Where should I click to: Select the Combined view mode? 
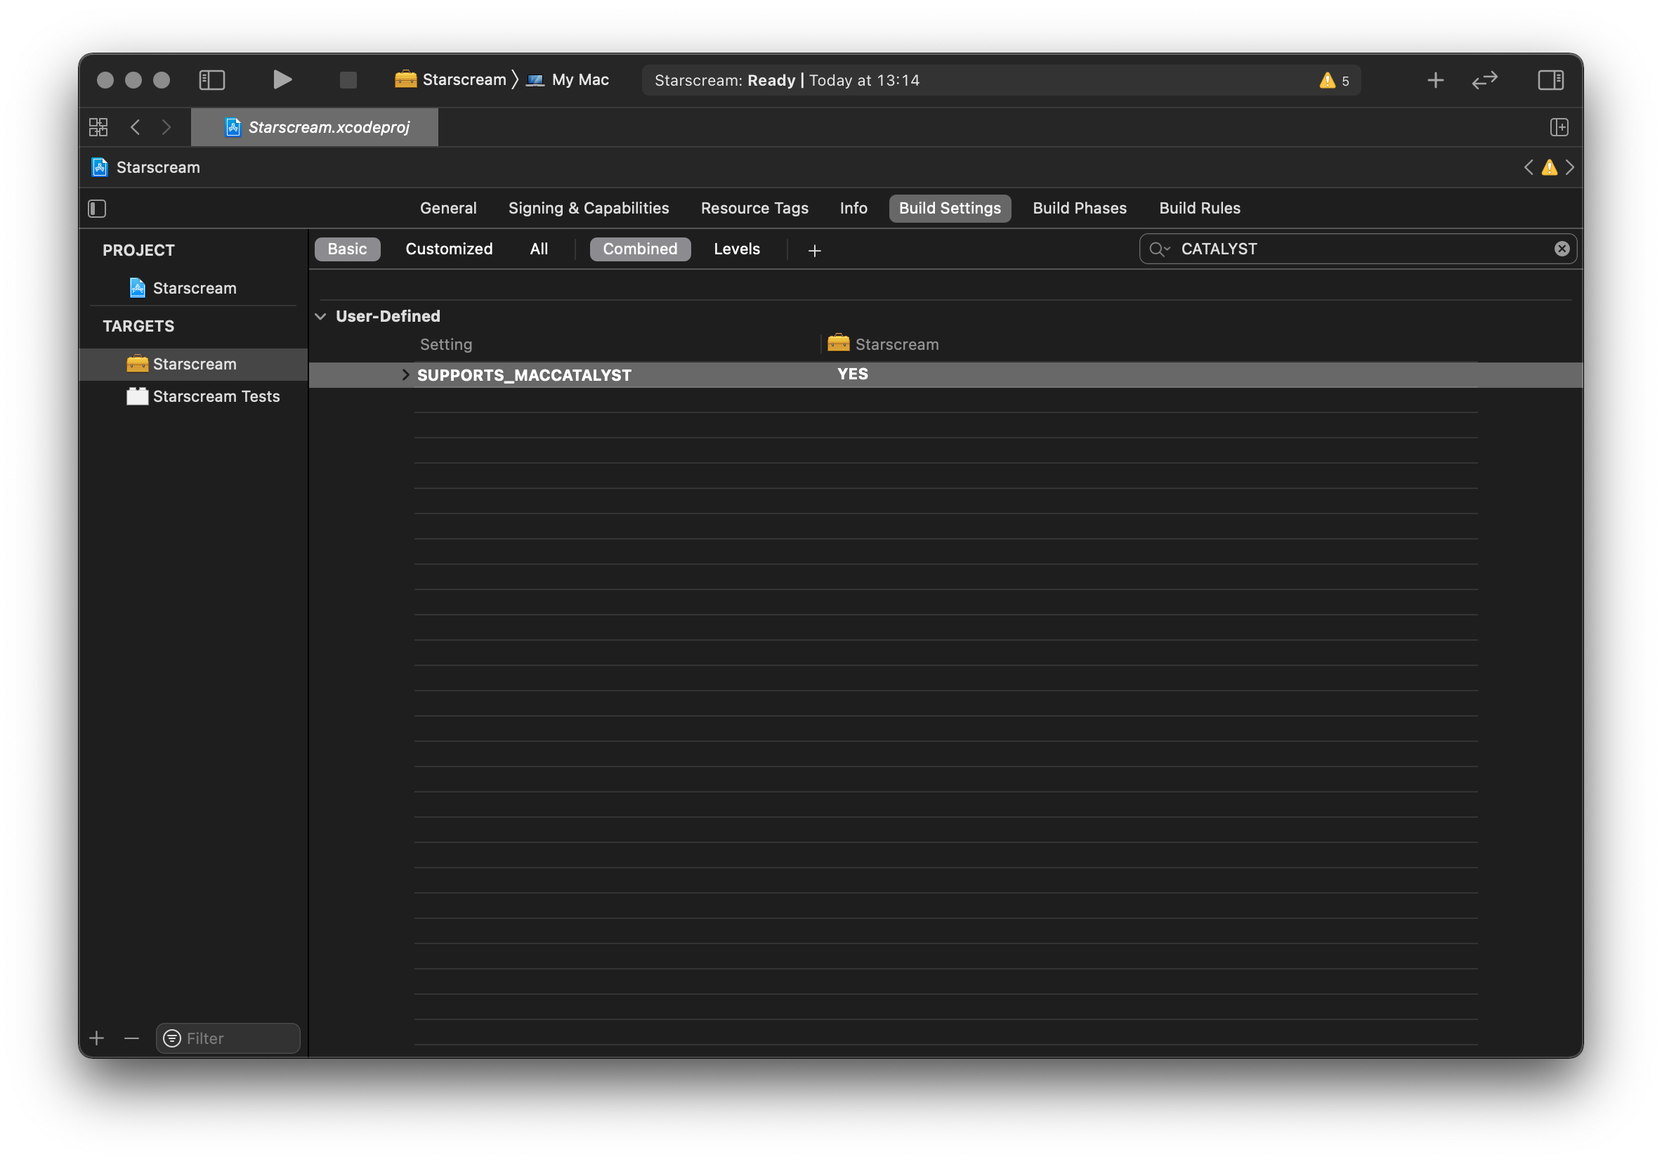tap(640, 249)
